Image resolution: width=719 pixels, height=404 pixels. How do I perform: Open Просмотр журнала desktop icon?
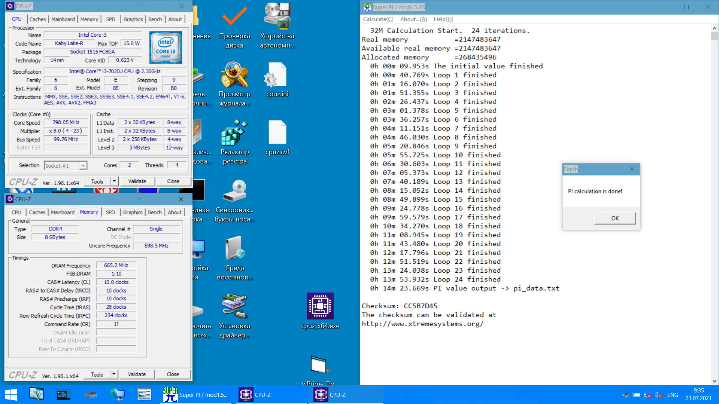point(234,84)
